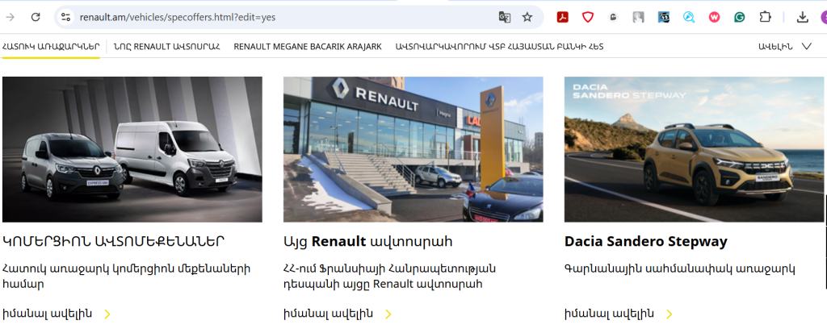Open the downloads icon in toolbar
The height and width of the screenshot is (333, 827).
tap(802, 18)
